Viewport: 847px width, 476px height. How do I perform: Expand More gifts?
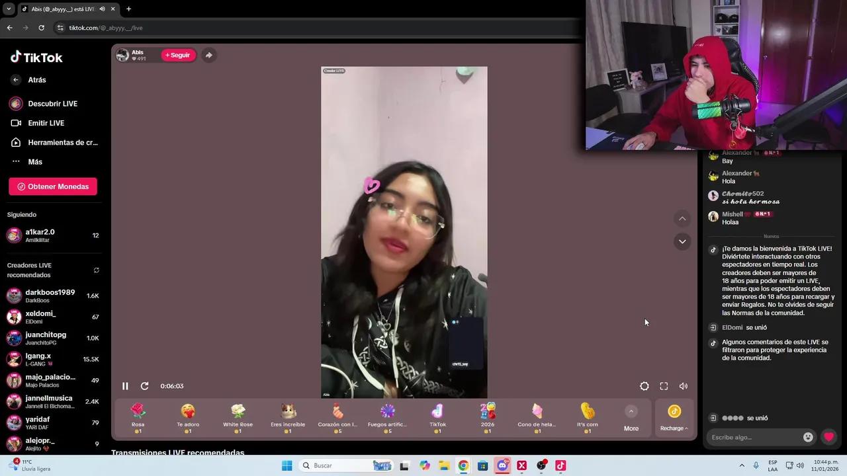[x=631, y=418]
